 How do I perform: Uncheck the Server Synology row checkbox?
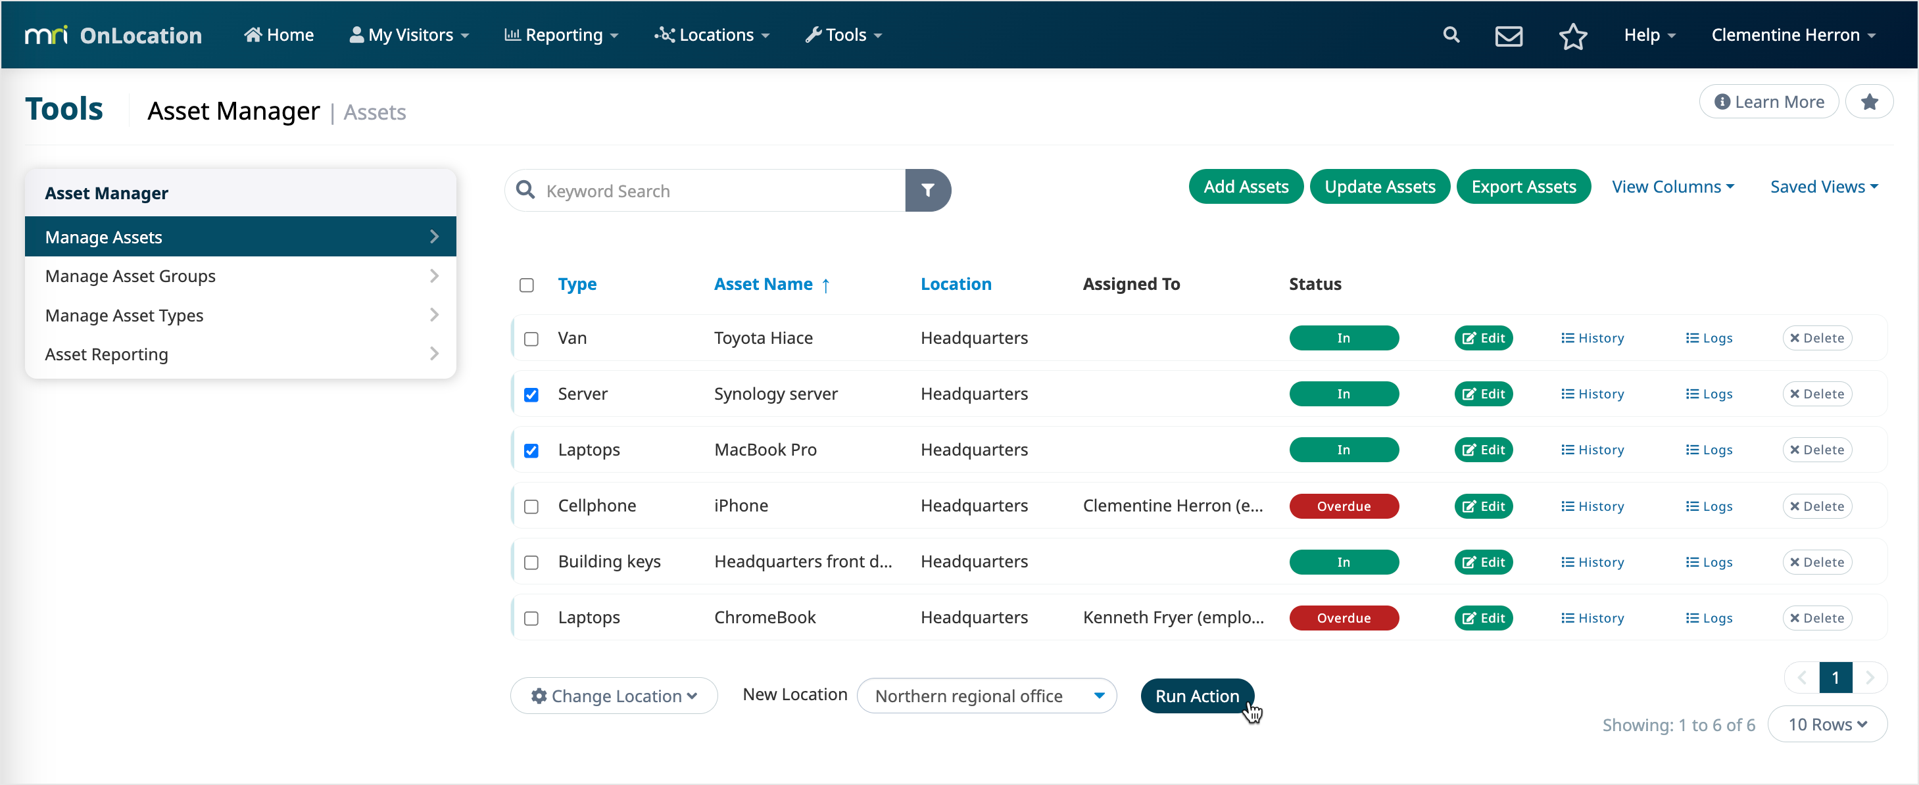tap(531, 394)
